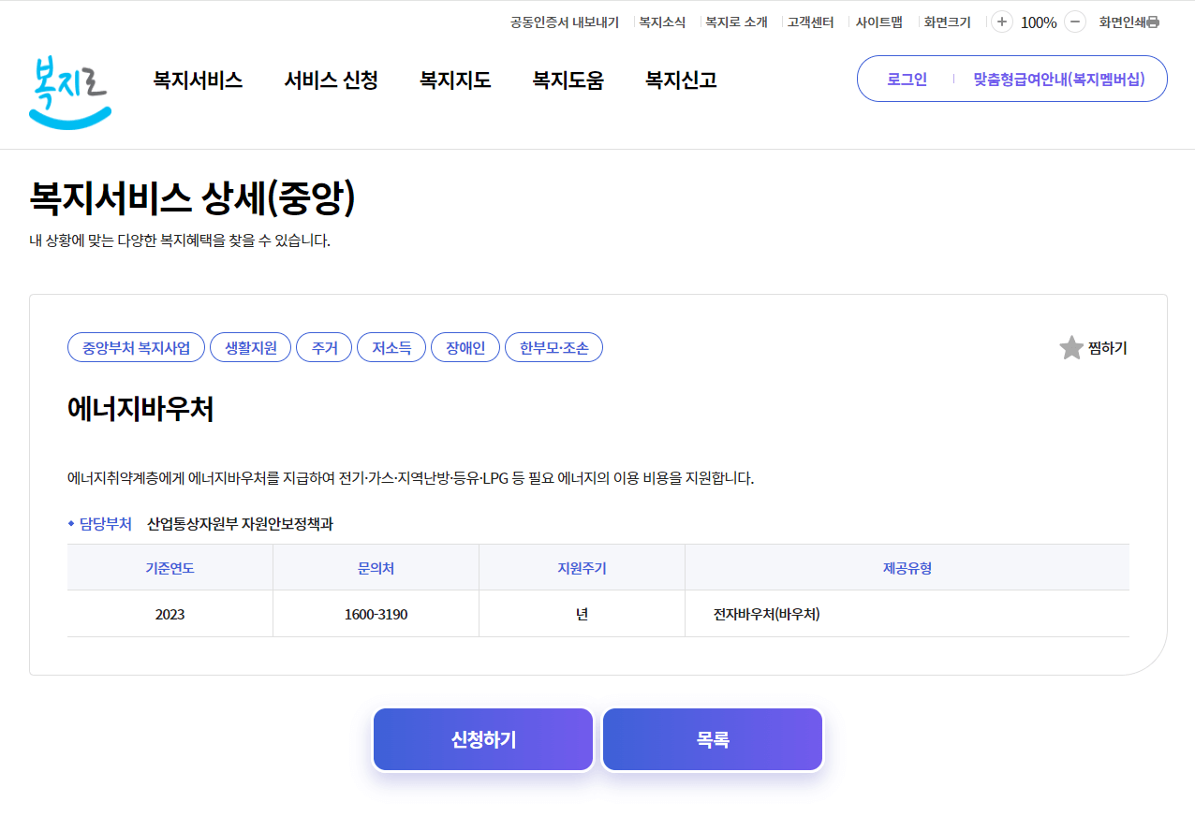The width and height of the screenshot is (1195, 816).
Task: Open the 복지도움 menu
Action: pos(568,80)
